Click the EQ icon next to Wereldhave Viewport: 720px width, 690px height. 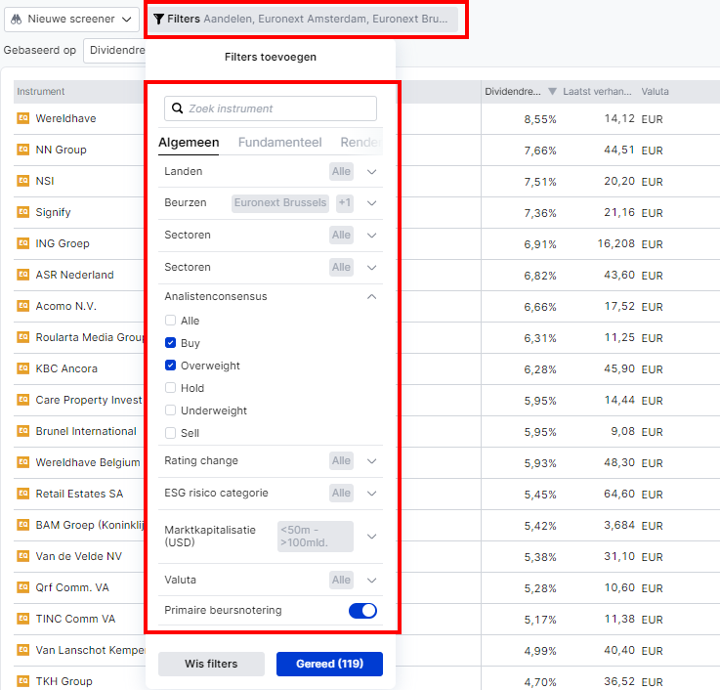tap(23, 118)
